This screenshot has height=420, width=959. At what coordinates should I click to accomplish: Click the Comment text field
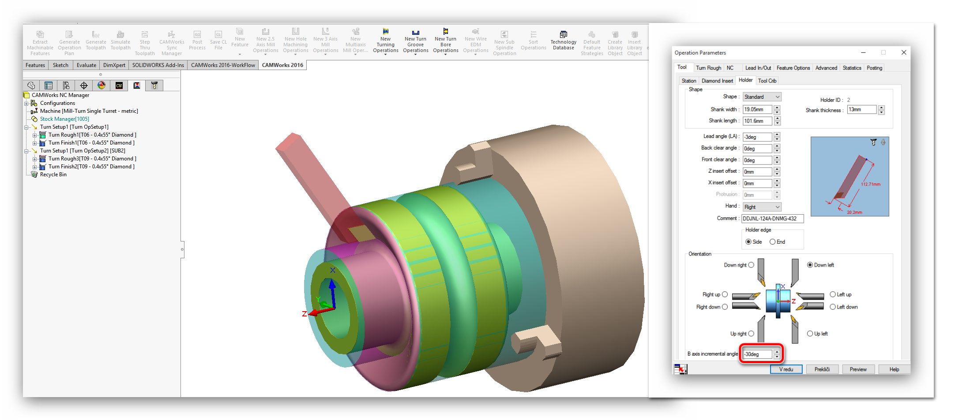[x=772, y=219]
